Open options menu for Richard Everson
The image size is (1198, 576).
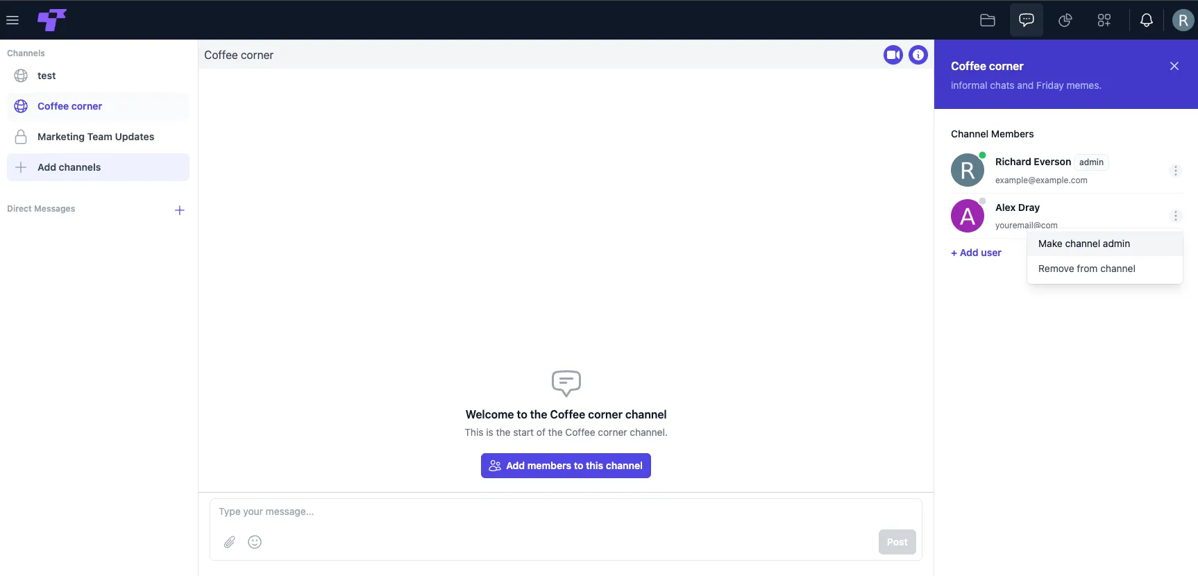coord(1176,171)
